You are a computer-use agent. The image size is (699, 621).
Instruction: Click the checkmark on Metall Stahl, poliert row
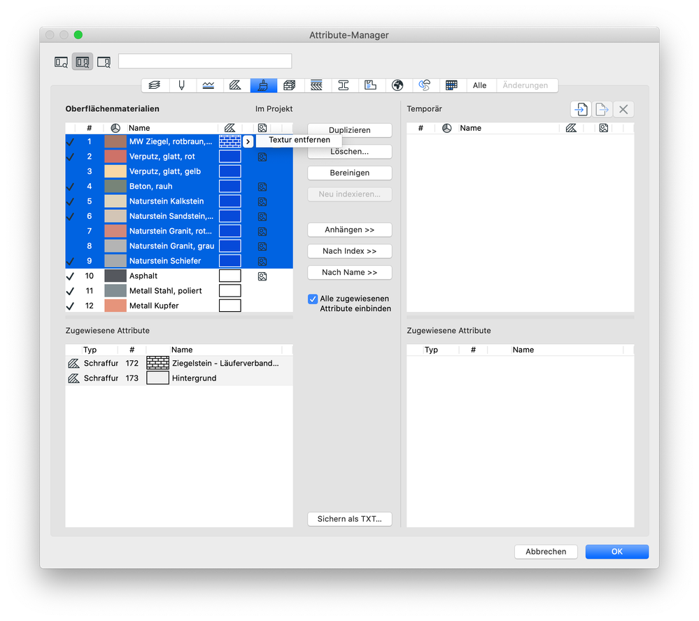[70, 292]
